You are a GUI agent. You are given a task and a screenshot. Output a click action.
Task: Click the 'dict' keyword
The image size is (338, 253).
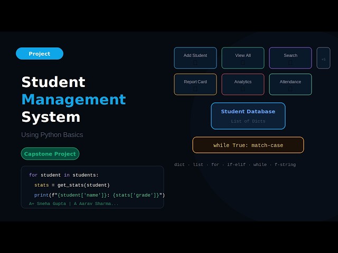pyautogui.click(x=180, y=164)
